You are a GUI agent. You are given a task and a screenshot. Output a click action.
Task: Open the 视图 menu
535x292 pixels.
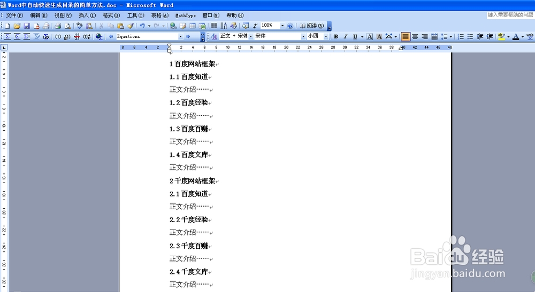click(x=63, y=15)
